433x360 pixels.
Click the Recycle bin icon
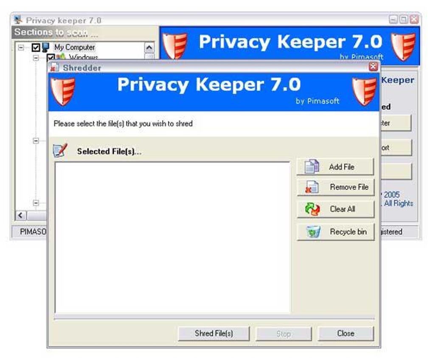click(313, 231)
